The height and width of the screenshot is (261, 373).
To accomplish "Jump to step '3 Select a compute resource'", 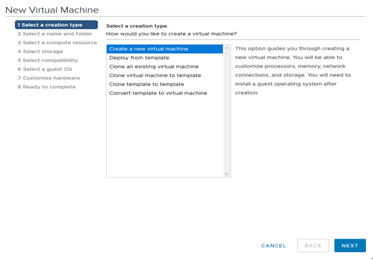I will click(57, 42).
